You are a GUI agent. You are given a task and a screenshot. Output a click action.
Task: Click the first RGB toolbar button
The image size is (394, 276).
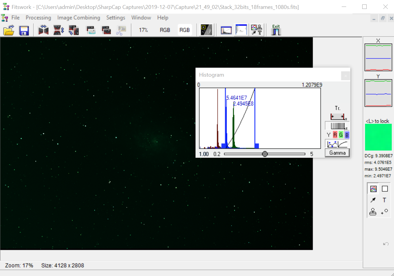165,30
